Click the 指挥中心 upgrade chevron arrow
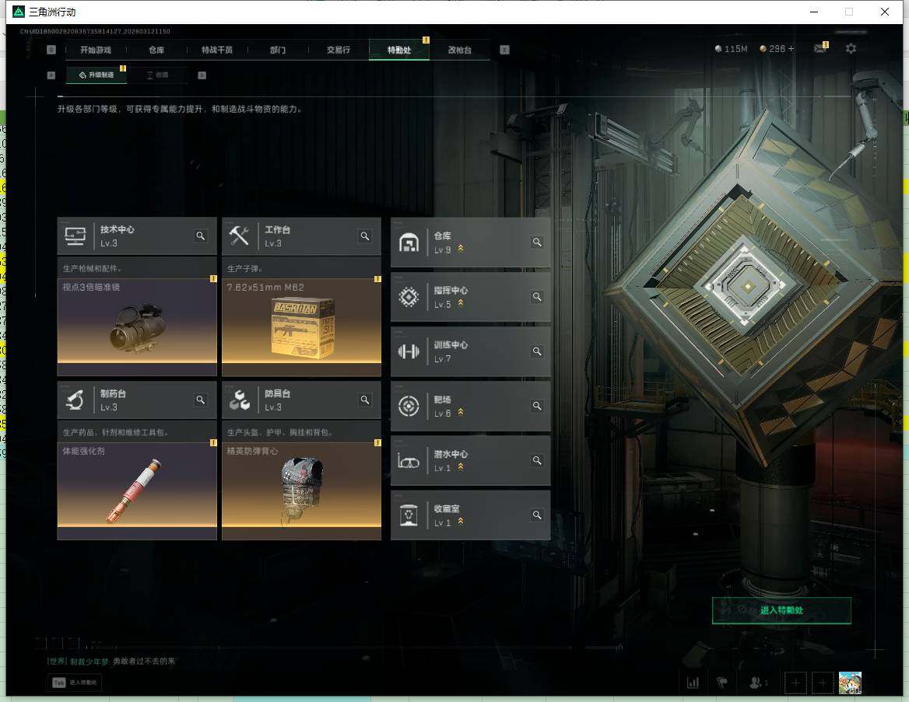909x702 pixels. 461,303
